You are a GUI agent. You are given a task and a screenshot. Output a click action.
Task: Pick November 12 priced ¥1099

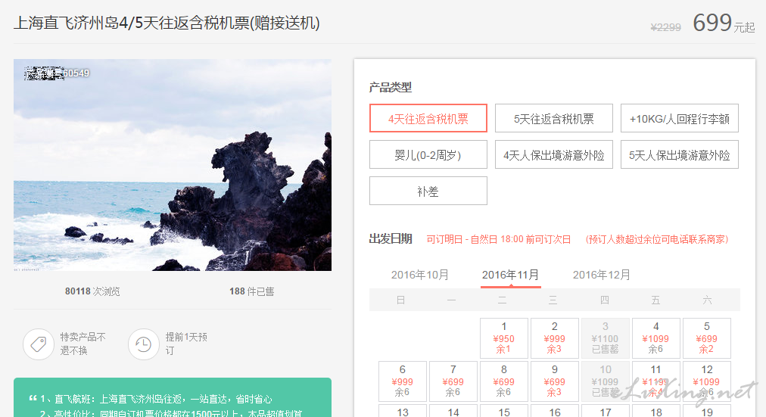707,381
